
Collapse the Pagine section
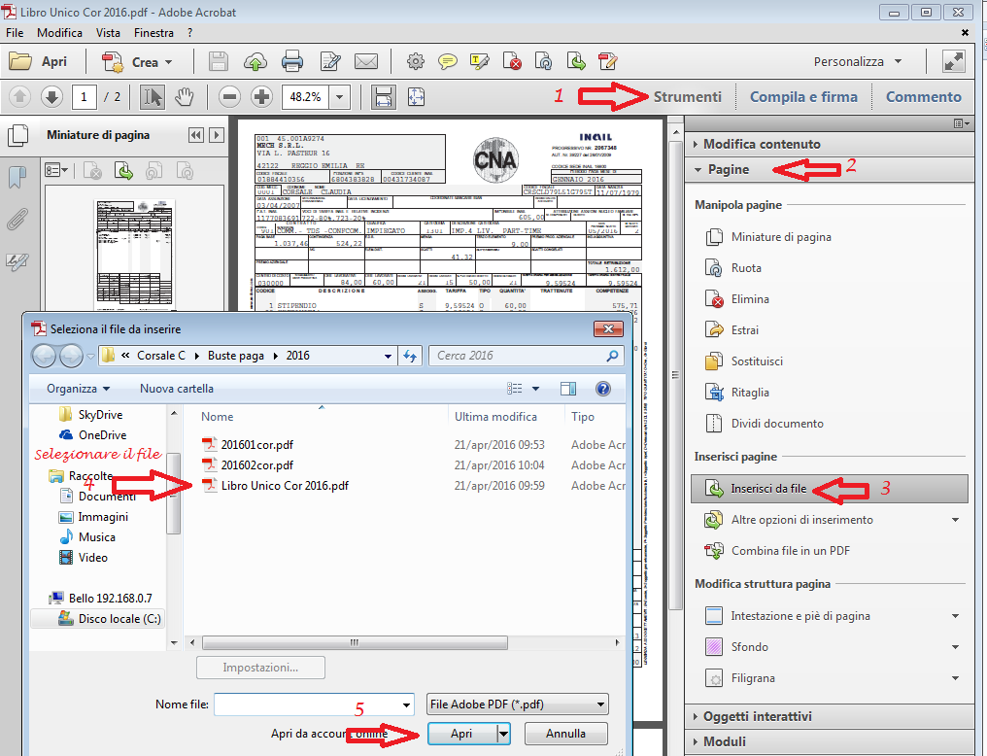pyautogui.click(x=728, y=169)
